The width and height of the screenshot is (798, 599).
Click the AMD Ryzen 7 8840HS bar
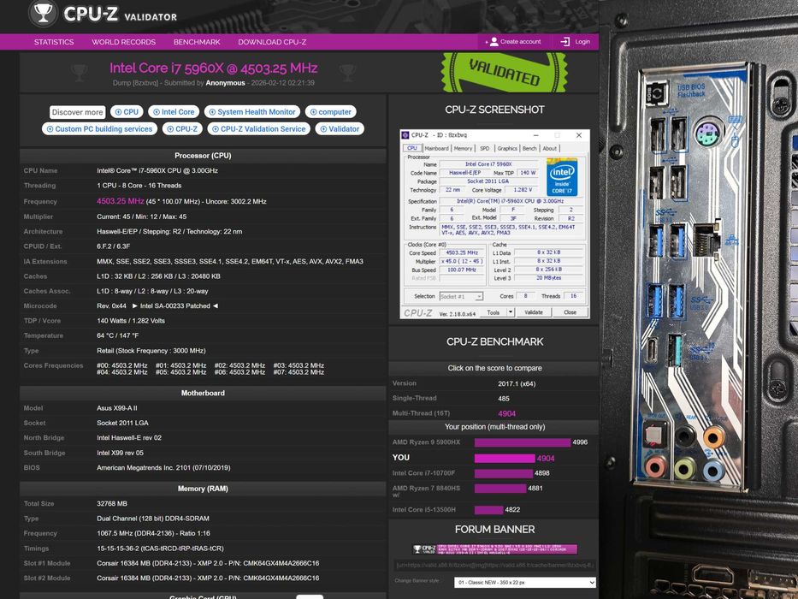[500, 488]
